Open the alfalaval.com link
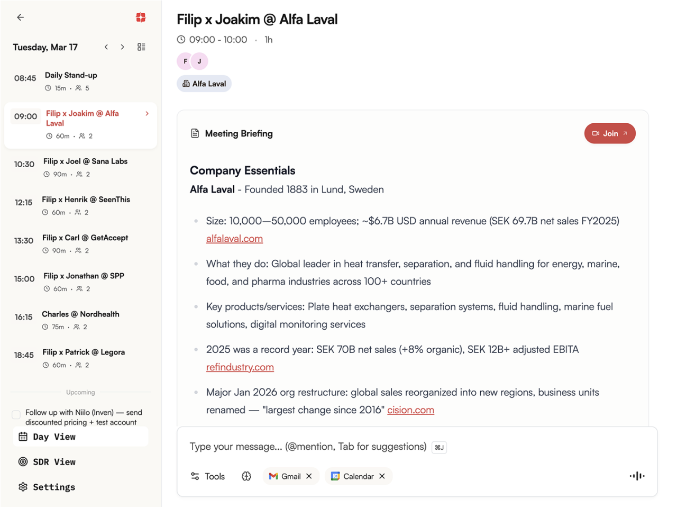Viewport: 677px width, 508px height. pyautogui.click(x=234, y=239)
